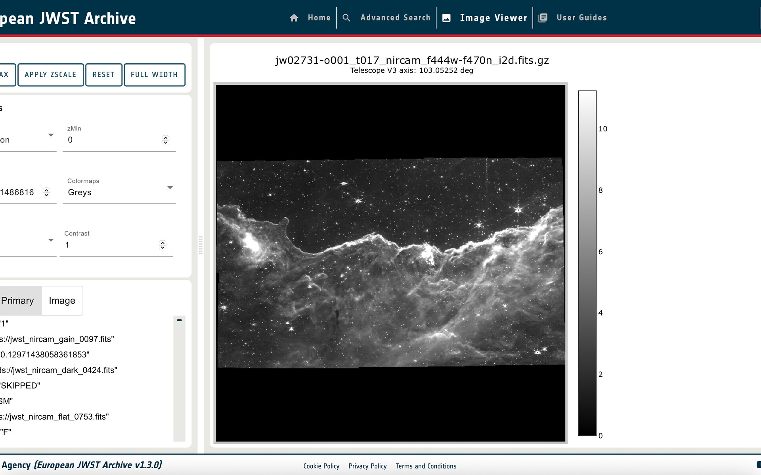Click the zMin stepper arrows
The image size is (761, 475).
(166, 140)
